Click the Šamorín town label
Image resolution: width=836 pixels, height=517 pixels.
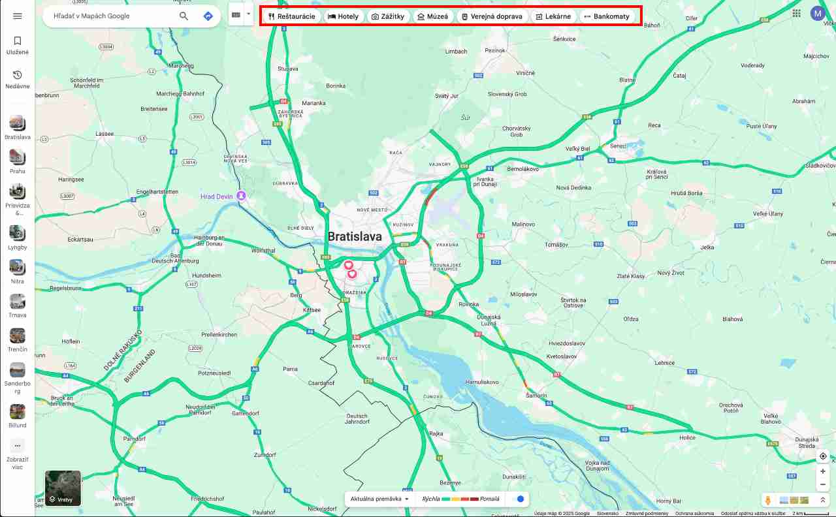536,395
